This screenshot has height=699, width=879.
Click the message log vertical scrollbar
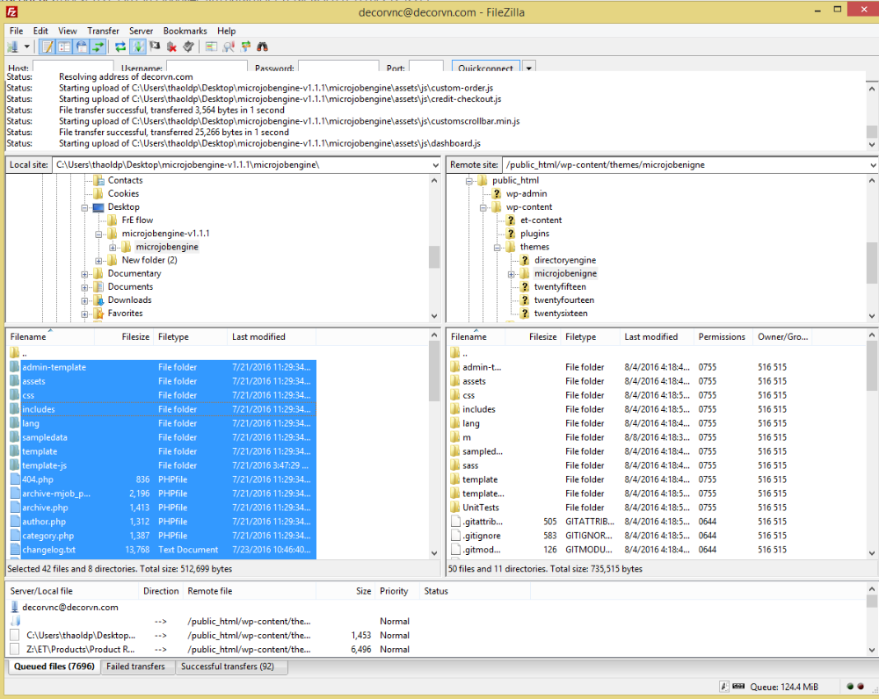(x=871, y=112)
